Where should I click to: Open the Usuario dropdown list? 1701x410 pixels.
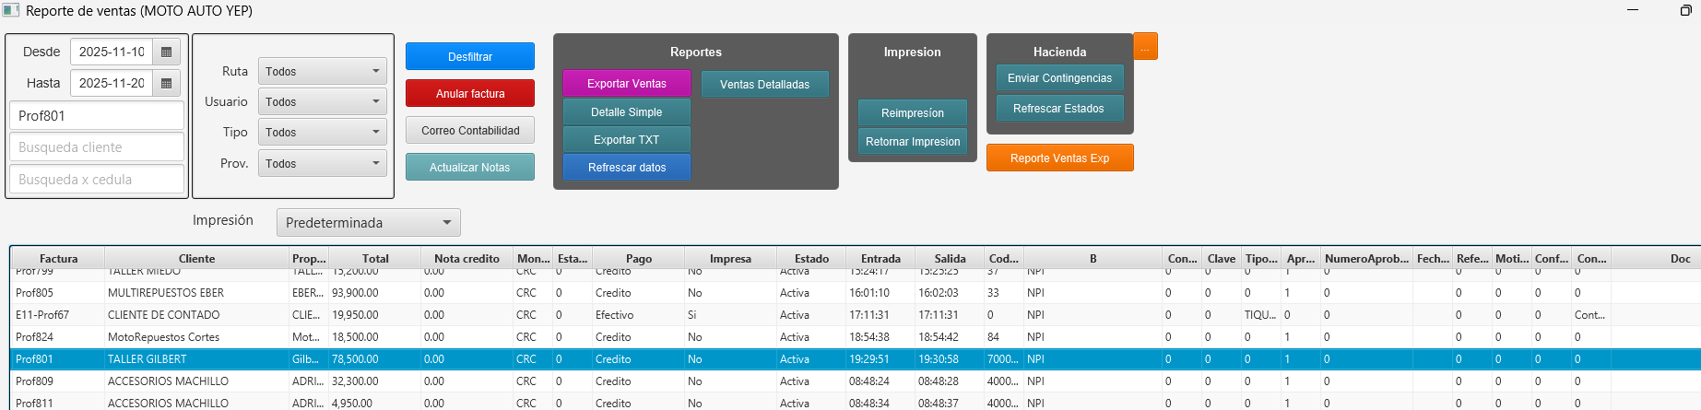click(x=322, y=101)
